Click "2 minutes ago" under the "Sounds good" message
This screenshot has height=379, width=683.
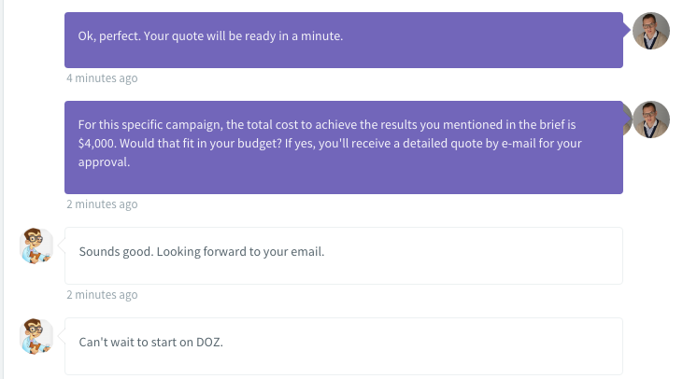(x=102, y=295)
